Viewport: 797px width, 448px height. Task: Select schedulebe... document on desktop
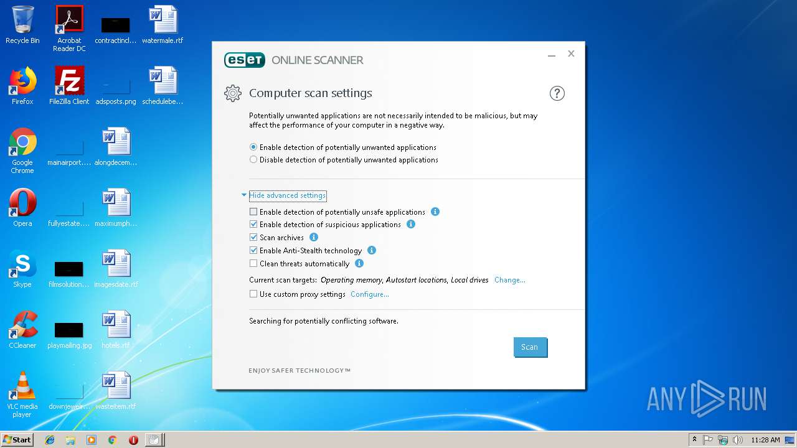point(163,86)
